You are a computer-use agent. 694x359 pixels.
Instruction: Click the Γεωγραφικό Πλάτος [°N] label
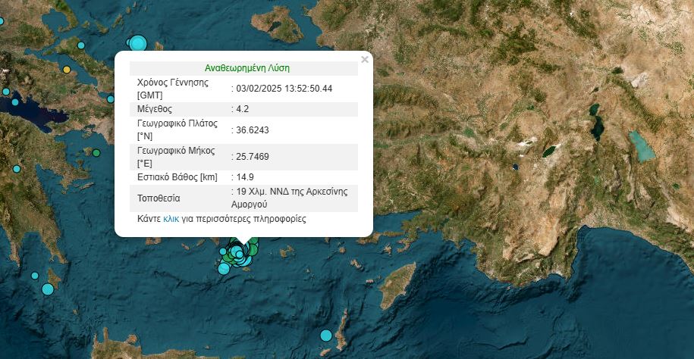[x=177, y=130]
